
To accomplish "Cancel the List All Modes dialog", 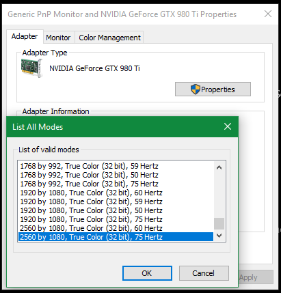I will point(204,273).
